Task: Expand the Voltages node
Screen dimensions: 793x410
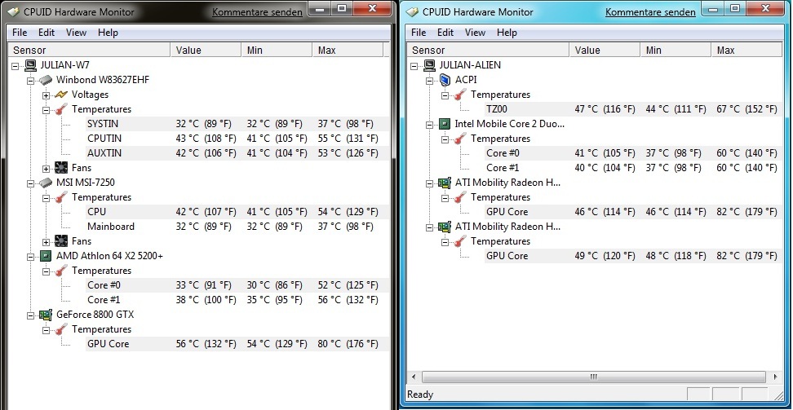Action: (46, 95)
